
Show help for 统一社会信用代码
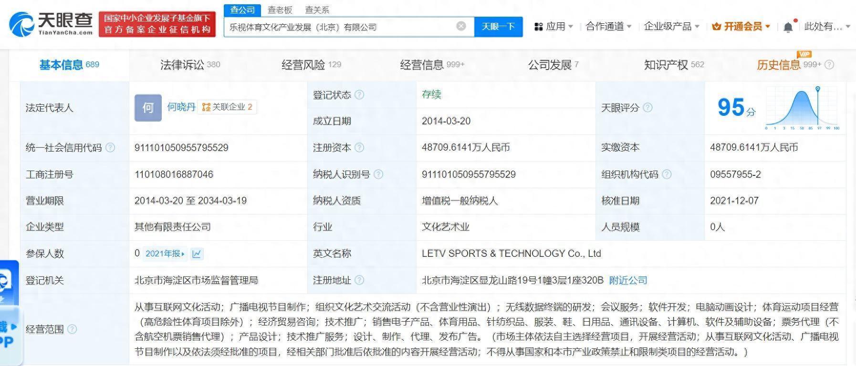click(110, 148)
